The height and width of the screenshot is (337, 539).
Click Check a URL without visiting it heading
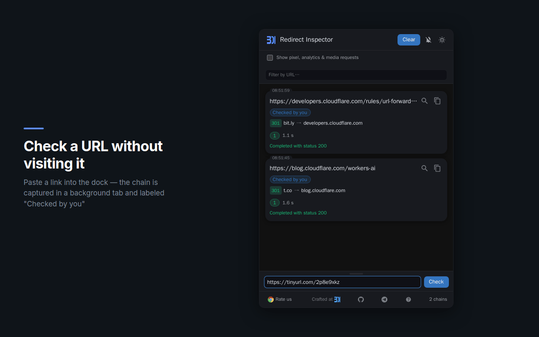coord(93,155)
